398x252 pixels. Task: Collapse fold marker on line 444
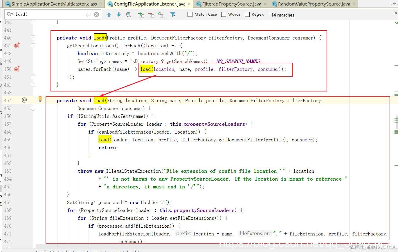click(33, 22)
